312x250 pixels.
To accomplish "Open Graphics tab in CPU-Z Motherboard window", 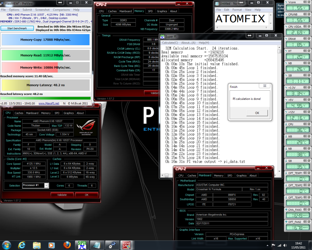I will pyautogui.click(x=241, y=176).
